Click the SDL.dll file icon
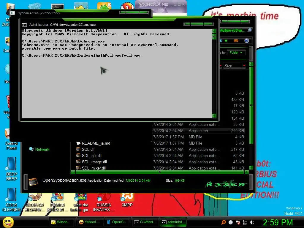 point(78,149)
